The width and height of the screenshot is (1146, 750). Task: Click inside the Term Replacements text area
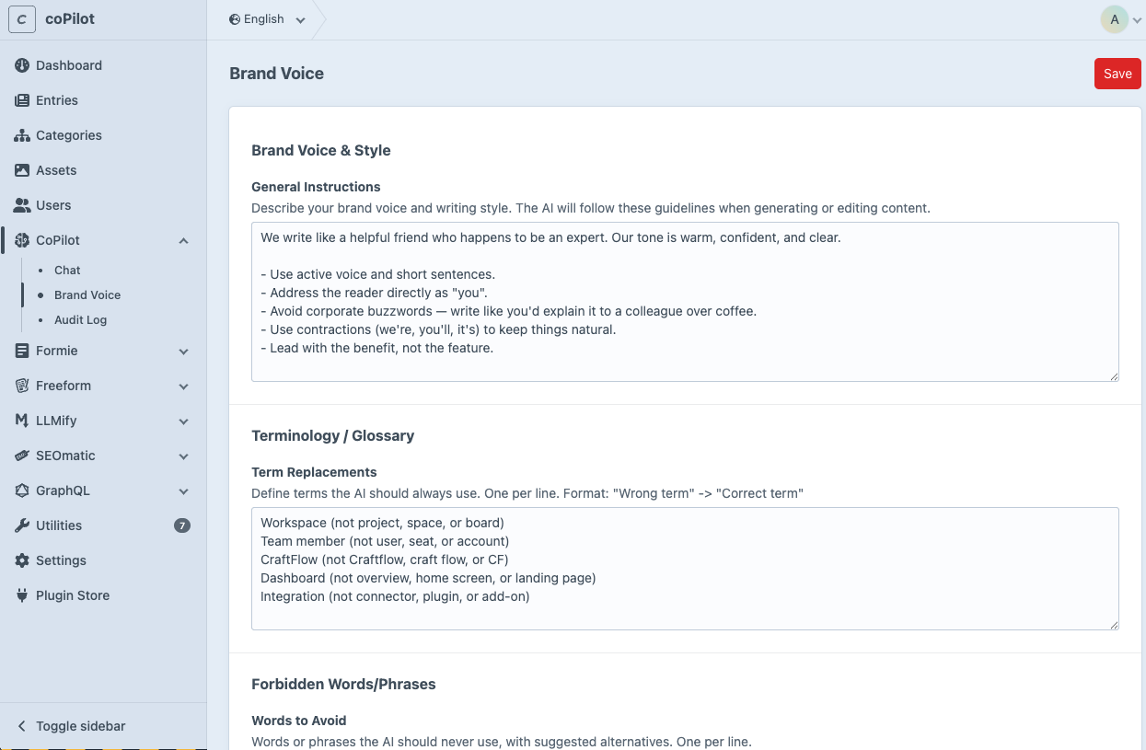click(x=685, y=566)
